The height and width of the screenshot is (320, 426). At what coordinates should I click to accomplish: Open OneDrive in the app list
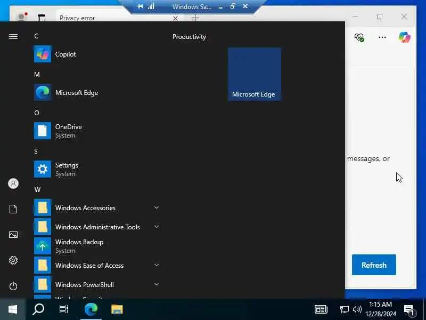[97, 131]
